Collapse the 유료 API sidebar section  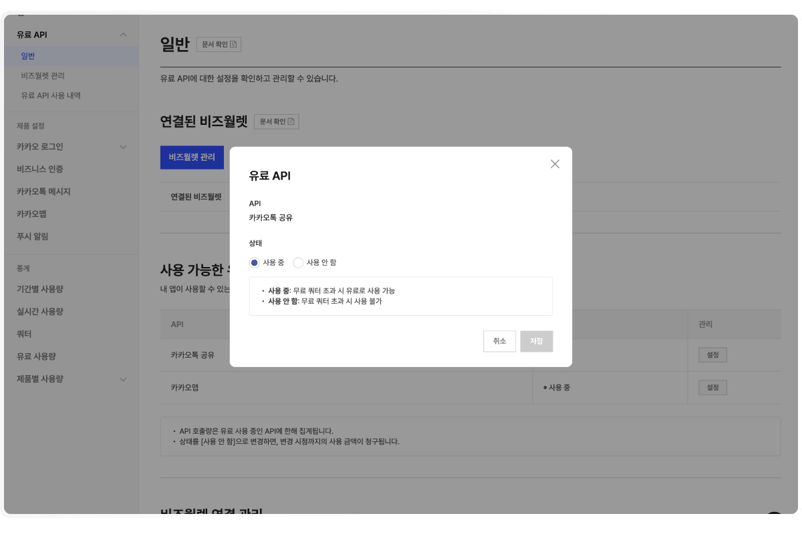(x=123, y=35)
